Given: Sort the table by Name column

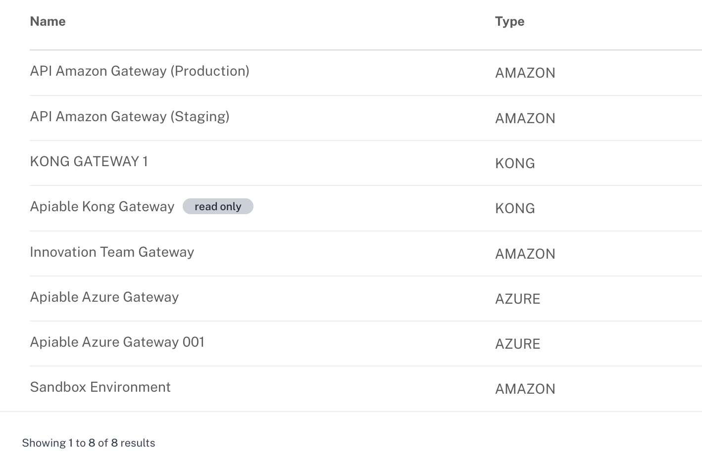Looking at the screenshot, I should click(48, 21).
